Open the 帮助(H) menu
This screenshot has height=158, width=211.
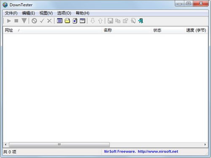(83, 13)
